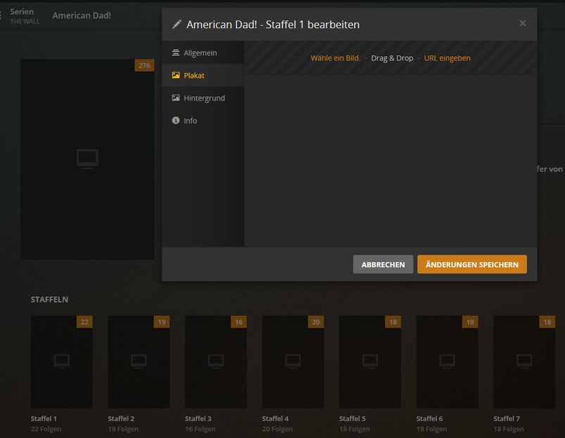Click the 'Staffel 6' title text
The height and width of the screenshot is (438, 565).
click(x=429, y=418)
